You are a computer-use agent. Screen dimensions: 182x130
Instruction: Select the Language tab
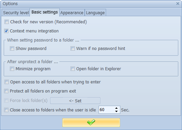[x=95, y=12]
